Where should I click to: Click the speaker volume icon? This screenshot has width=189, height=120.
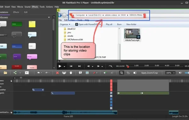coord(180,73)
